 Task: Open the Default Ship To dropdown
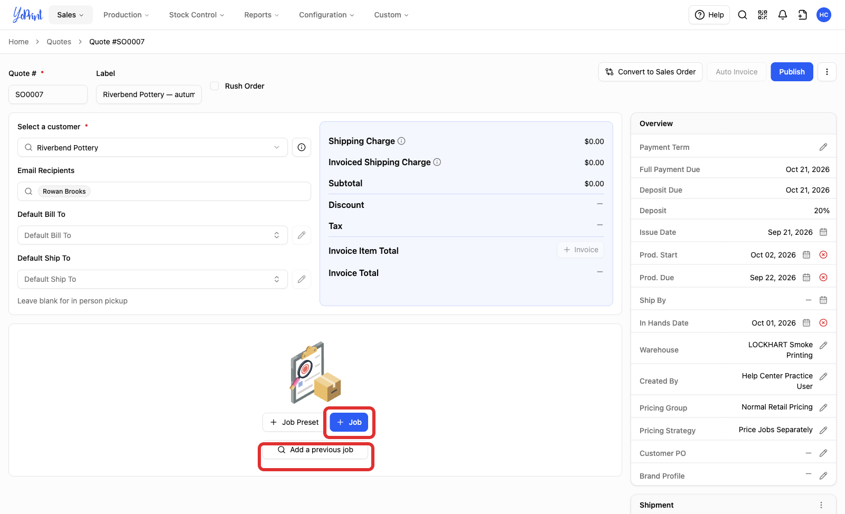click(x=153, y=279)
